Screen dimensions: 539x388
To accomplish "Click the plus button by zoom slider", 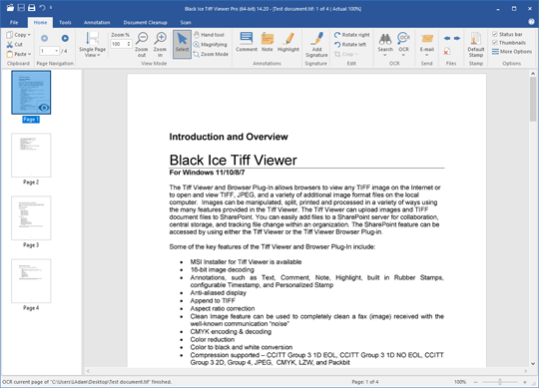I will coord(525,382).
